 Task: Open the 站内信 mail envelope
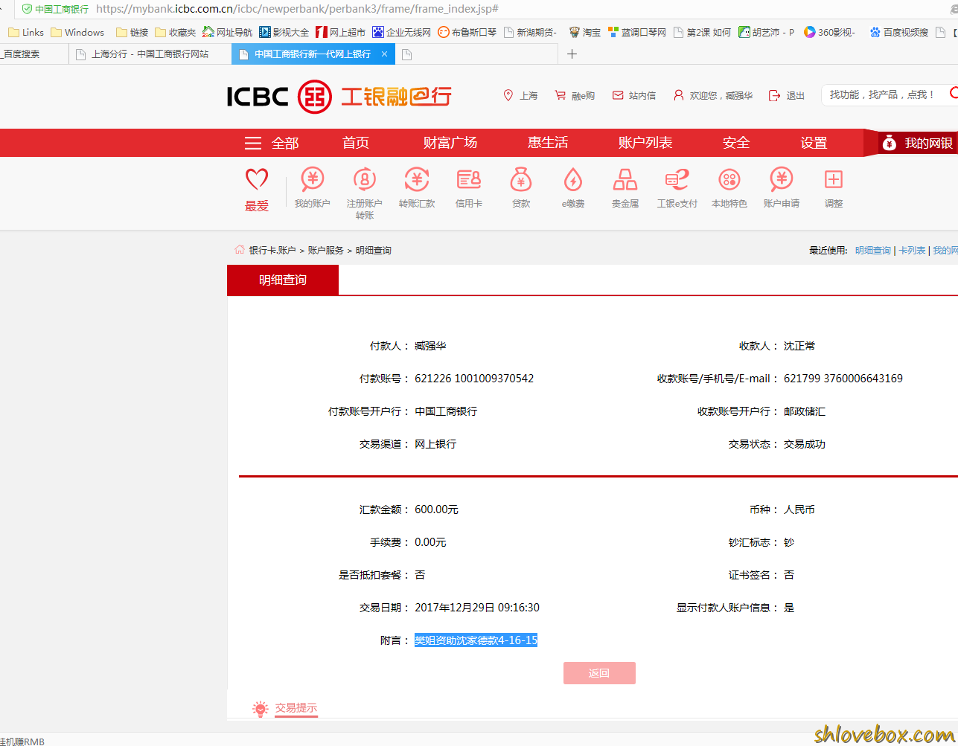click(618, 95)
